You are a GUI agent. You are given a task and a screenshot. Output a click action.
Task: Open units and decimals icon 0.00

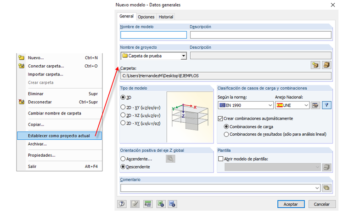(x=148, y=204)
